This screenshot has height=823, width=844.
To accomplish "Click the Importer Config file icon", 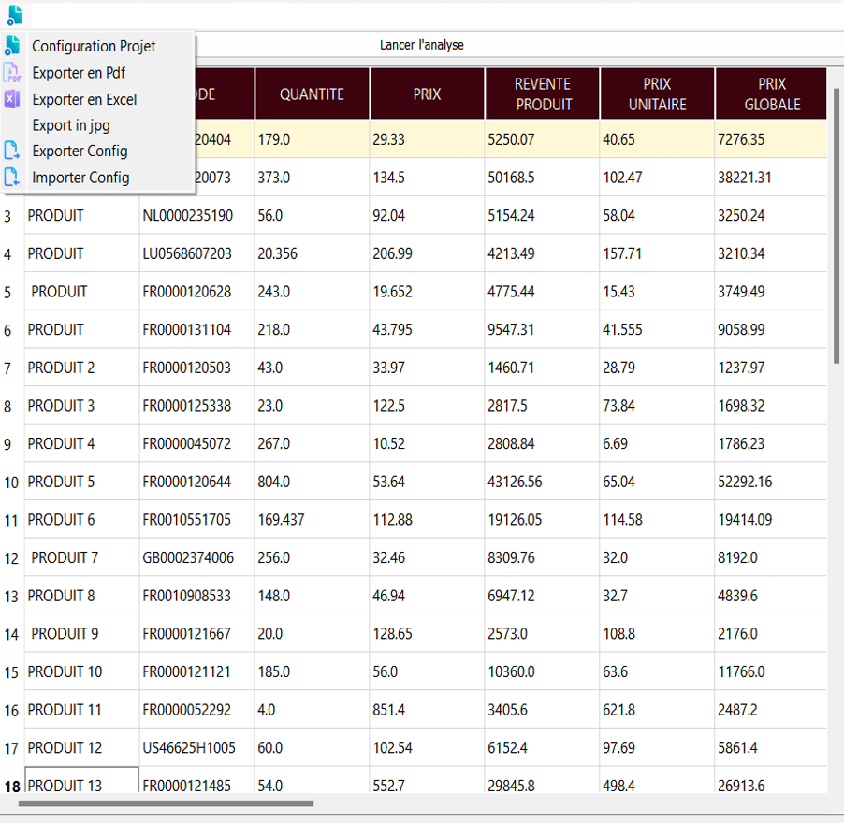I will 13,178.
